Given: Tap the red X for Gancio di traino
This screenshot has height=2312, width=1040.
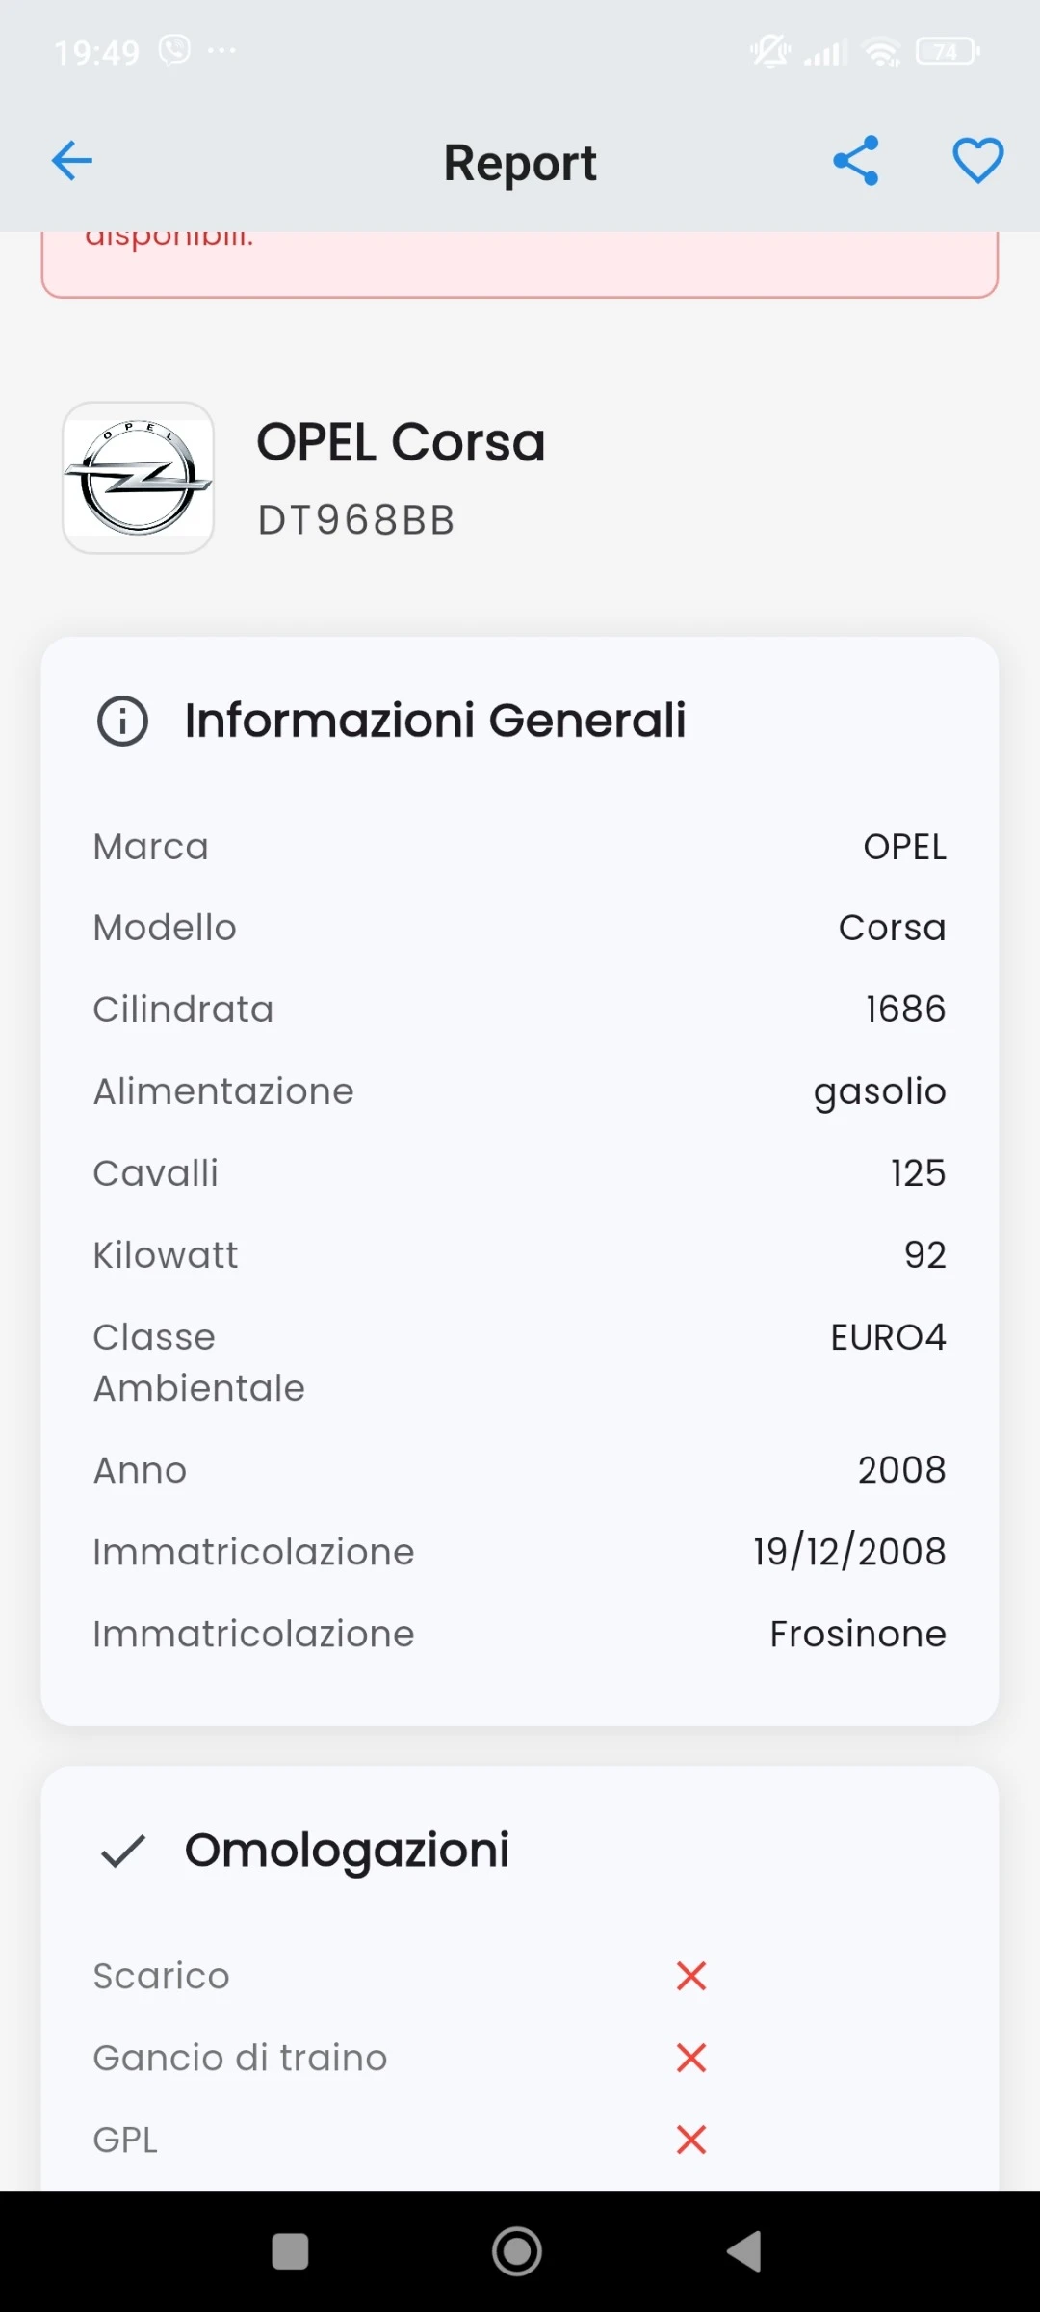Looking at the screenshot, I should tap(691, 2058).
